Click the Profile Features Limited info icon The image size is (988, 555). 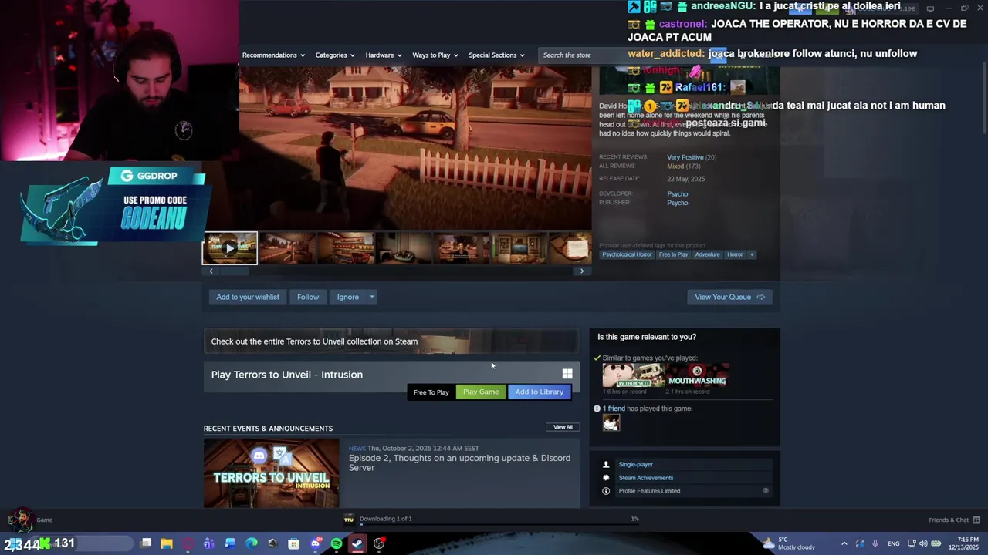click(x=606, y=491)
